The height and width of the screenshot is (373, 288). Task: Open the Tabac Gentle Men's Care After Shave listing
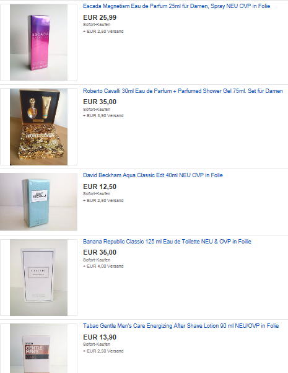(x=181, y=326)
